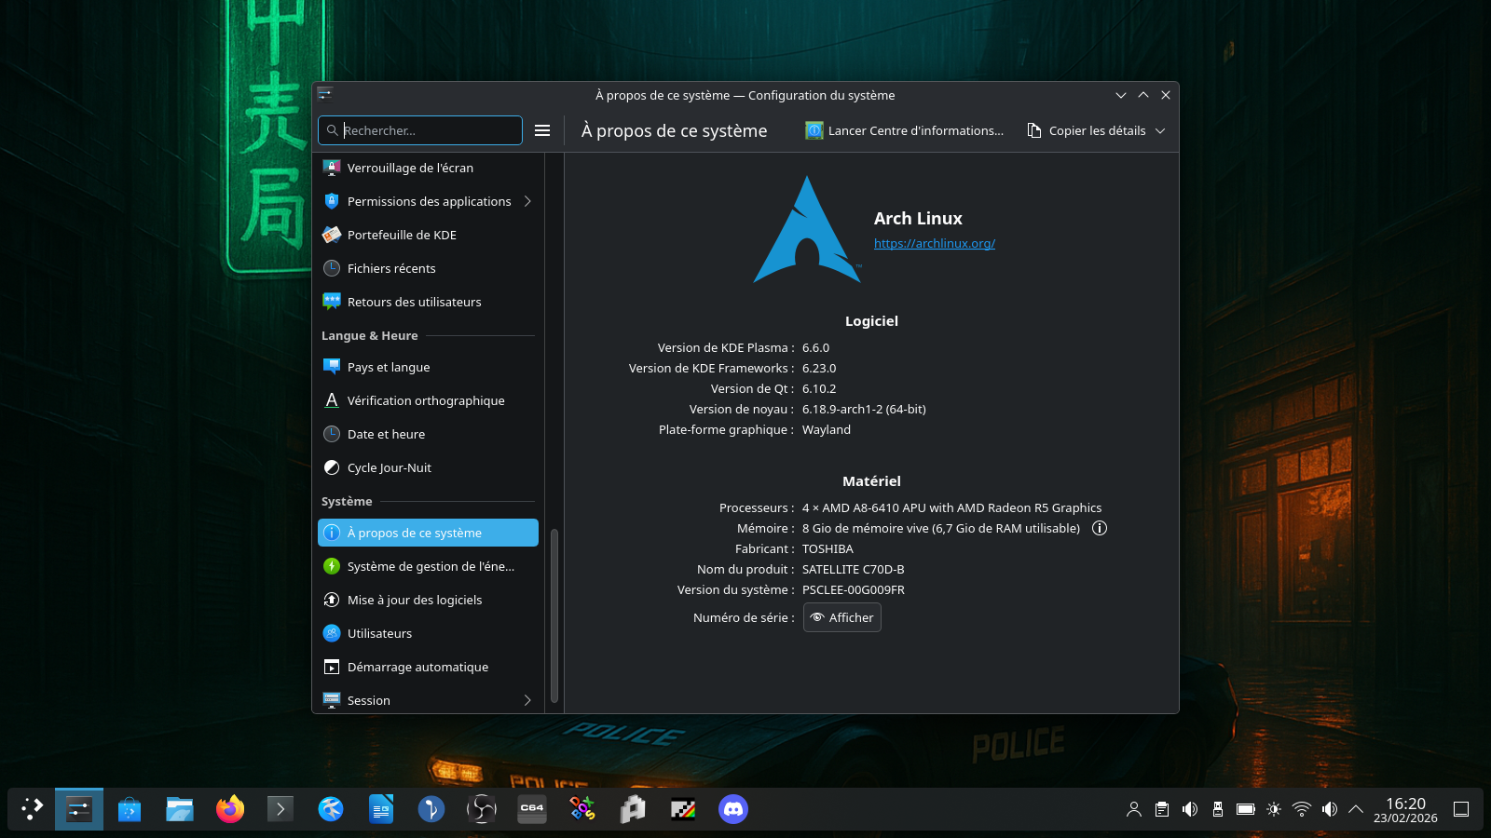Screen dimensions: 1491x838
Task: Expand Permissions des applications submenu
Action: (x=527, y=201)
